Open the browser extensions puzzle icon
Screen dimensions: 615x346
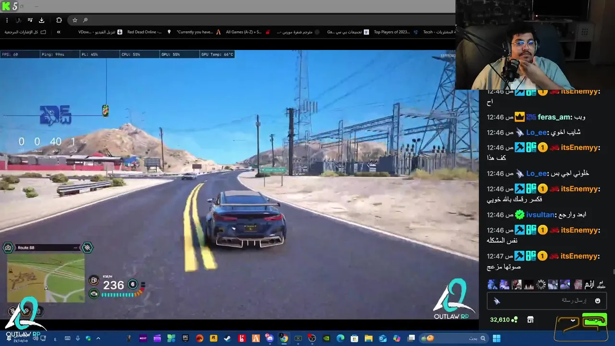click(59, 20)
